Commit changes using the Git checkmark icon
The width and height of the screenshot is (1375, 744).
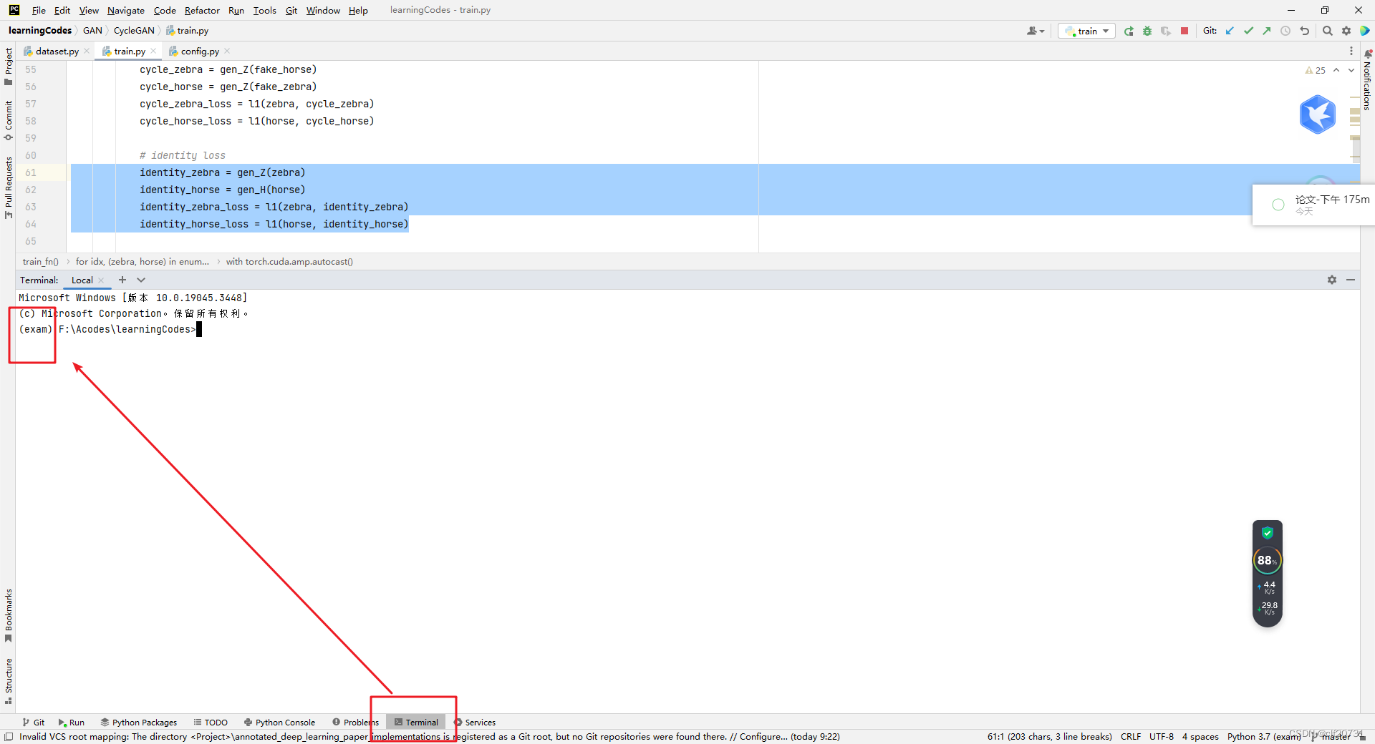click(x=1249, y=31)
